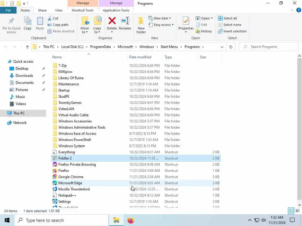Screen dimensions: 302x226
Task: Click Paste shortcut option
Action: tap(61, 31)
